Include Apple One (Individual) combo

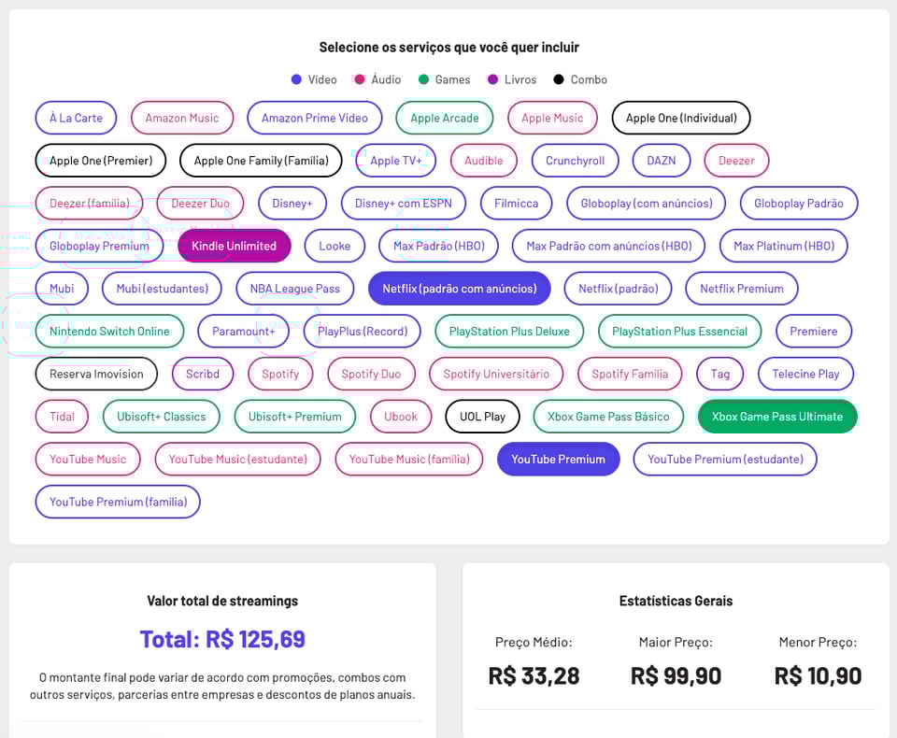tap(681, 119)
